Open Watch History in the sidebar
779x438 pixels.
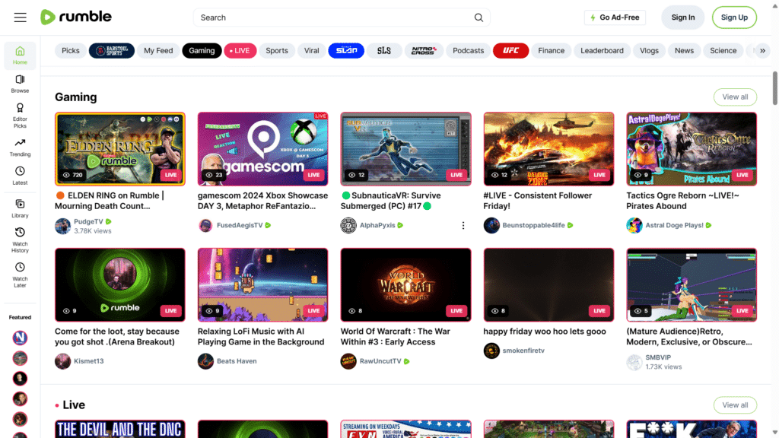[20, 240]
